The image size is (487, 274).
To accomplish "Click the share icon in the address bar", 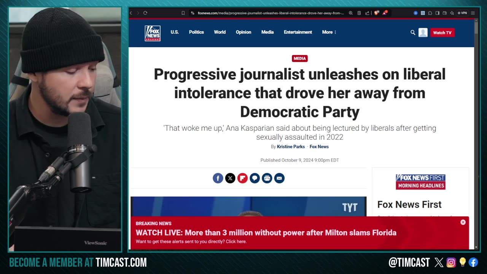I will coord(367,13).
